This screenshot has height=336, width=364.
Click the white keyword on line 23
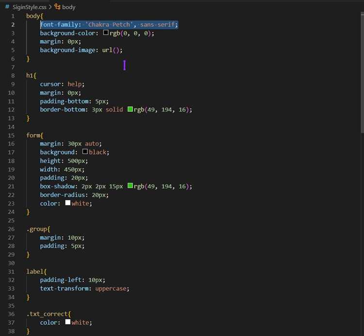pos(80,203)
